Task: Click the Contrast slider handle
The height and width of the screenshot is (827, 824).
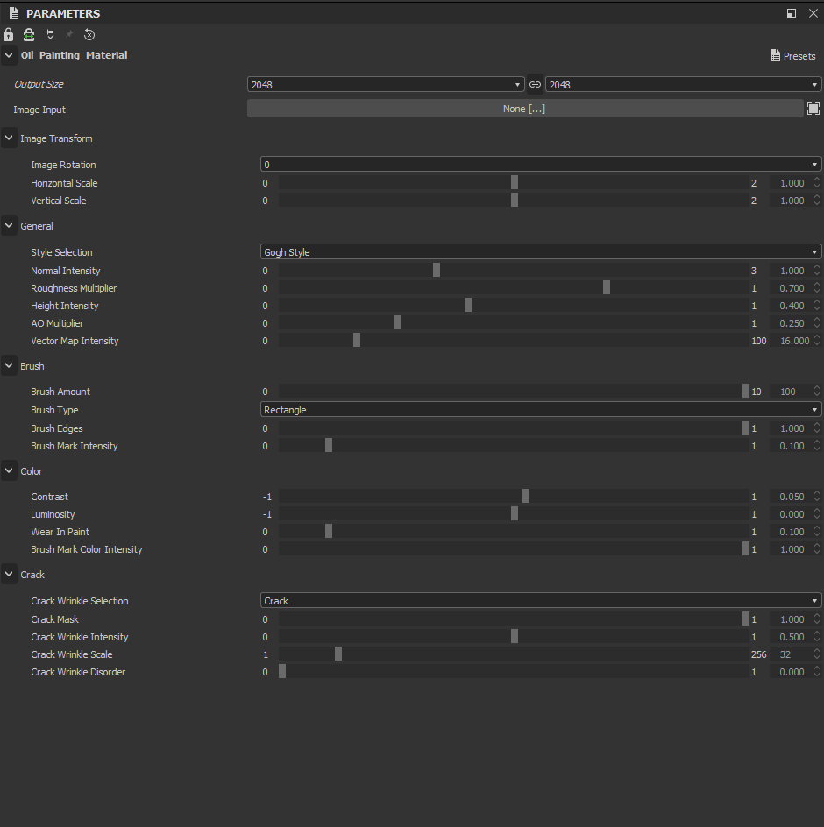Action: click(526, 496)
